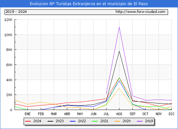Click the AGO month axis label

(119, 114)
